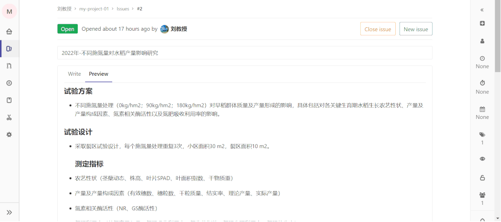Open Issues icon in left sidebar
This screenshot has width=501, height=222.
pos(9,49)
